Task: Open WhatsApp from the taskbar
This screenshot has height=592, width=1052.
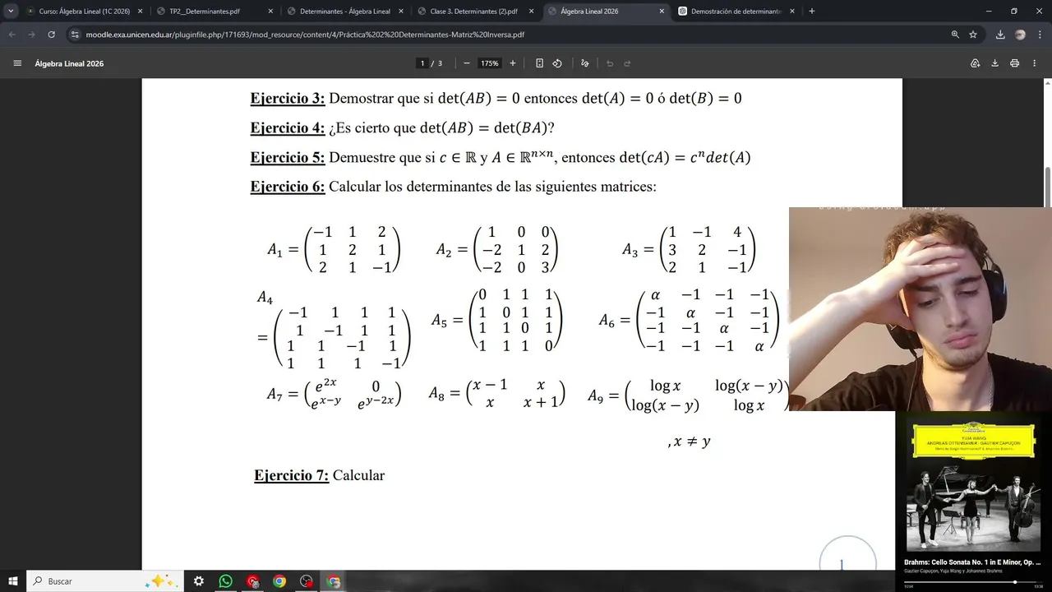Action: [x=226, y=581]
